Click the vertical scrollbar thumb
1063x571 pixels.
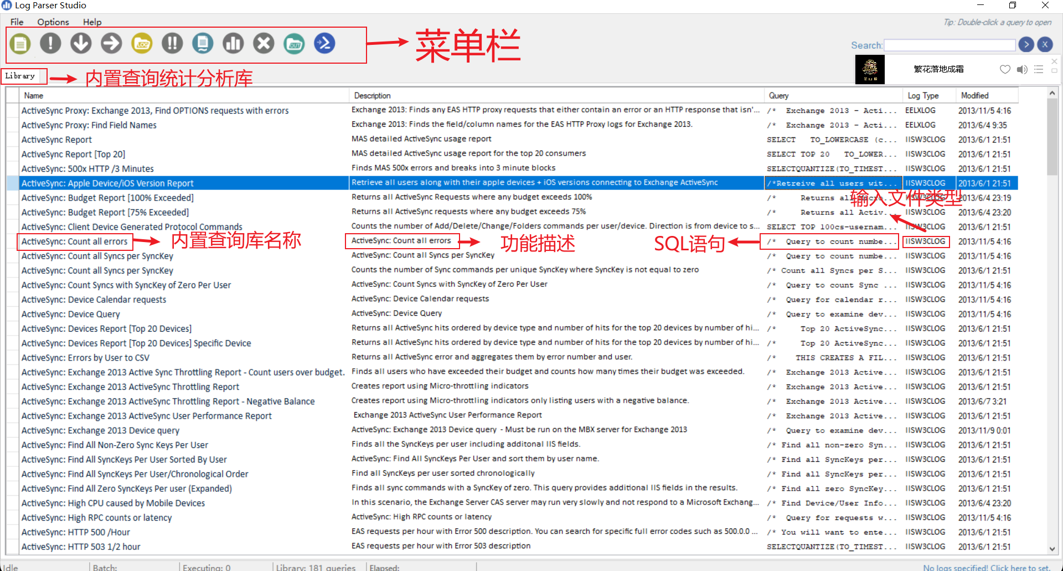coord(1052,137)
